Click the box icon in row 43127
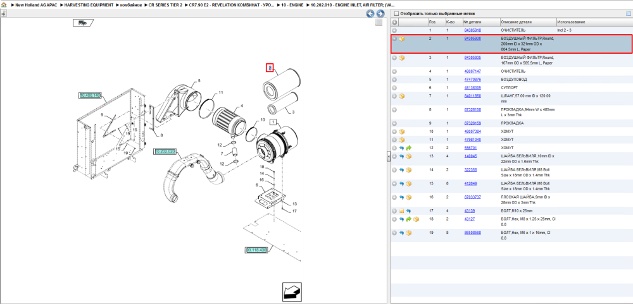This screenshot has width=633, height=304. coord(416,219)
